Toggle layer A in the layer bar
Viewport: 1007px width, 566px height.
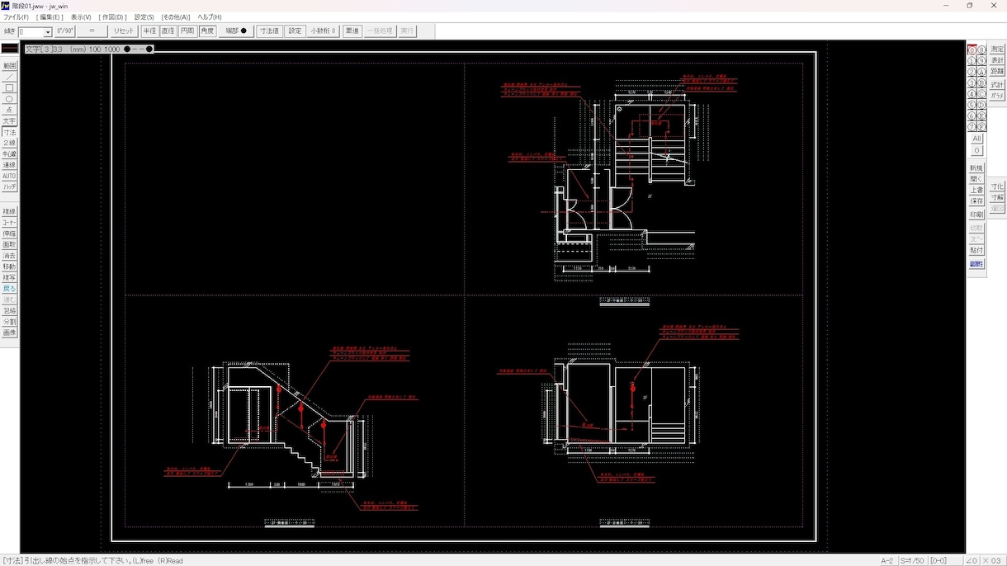982,72
